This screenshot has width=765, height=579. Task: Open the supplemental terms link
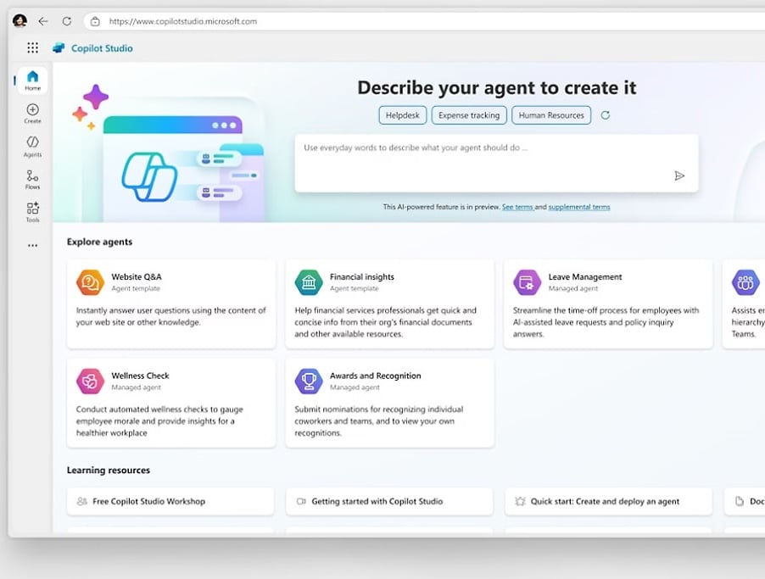coord(578,207)
